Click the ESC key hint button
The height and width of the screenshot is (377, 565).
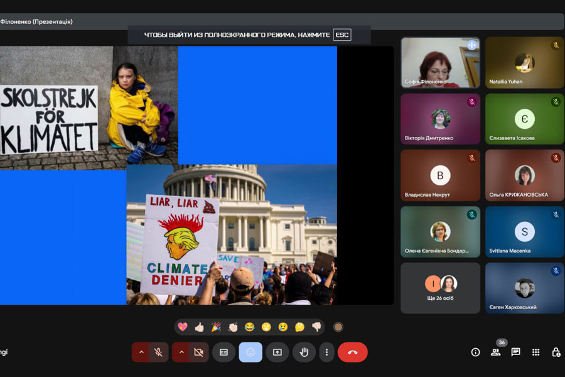(x=342, y=35)
